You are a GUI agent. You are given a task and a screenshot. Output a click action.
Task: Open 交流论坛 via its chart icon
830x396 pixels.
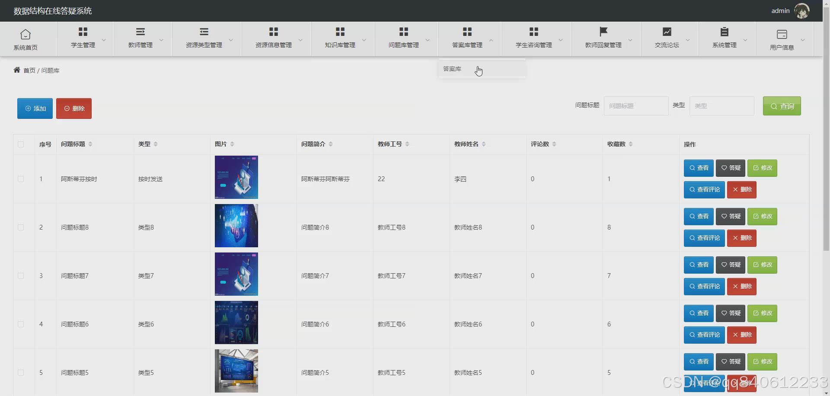click(667, 32)
